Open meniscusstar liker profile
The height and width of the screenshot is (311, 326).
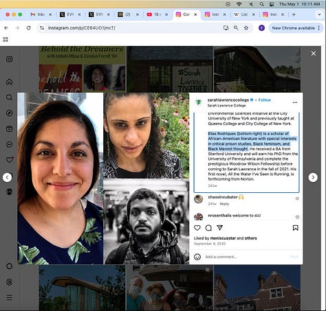(x=223, y=238)
